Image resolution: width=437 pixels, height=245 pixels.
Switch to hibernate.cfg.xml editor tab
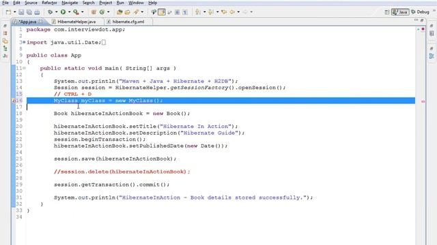128,22
